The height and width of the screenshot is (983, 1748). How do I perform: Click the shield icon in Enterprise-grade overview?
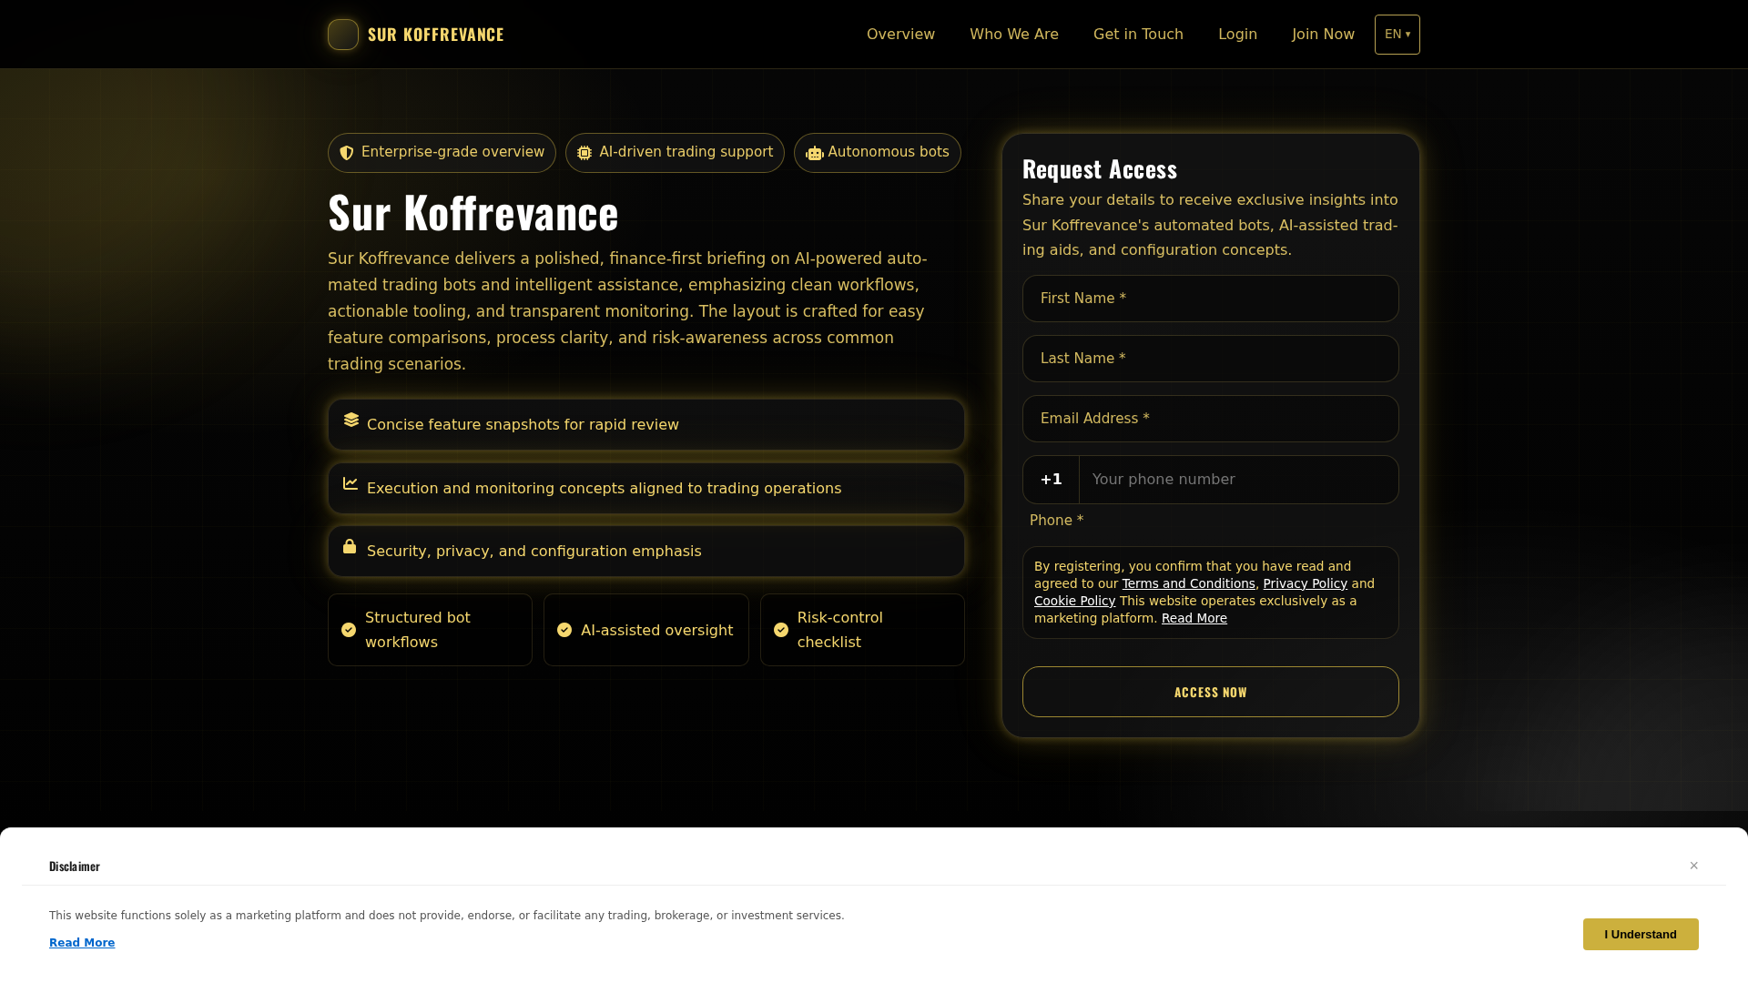(347, 153)
